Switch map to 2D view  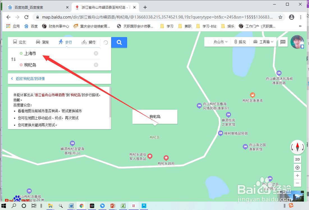(297, 159)
